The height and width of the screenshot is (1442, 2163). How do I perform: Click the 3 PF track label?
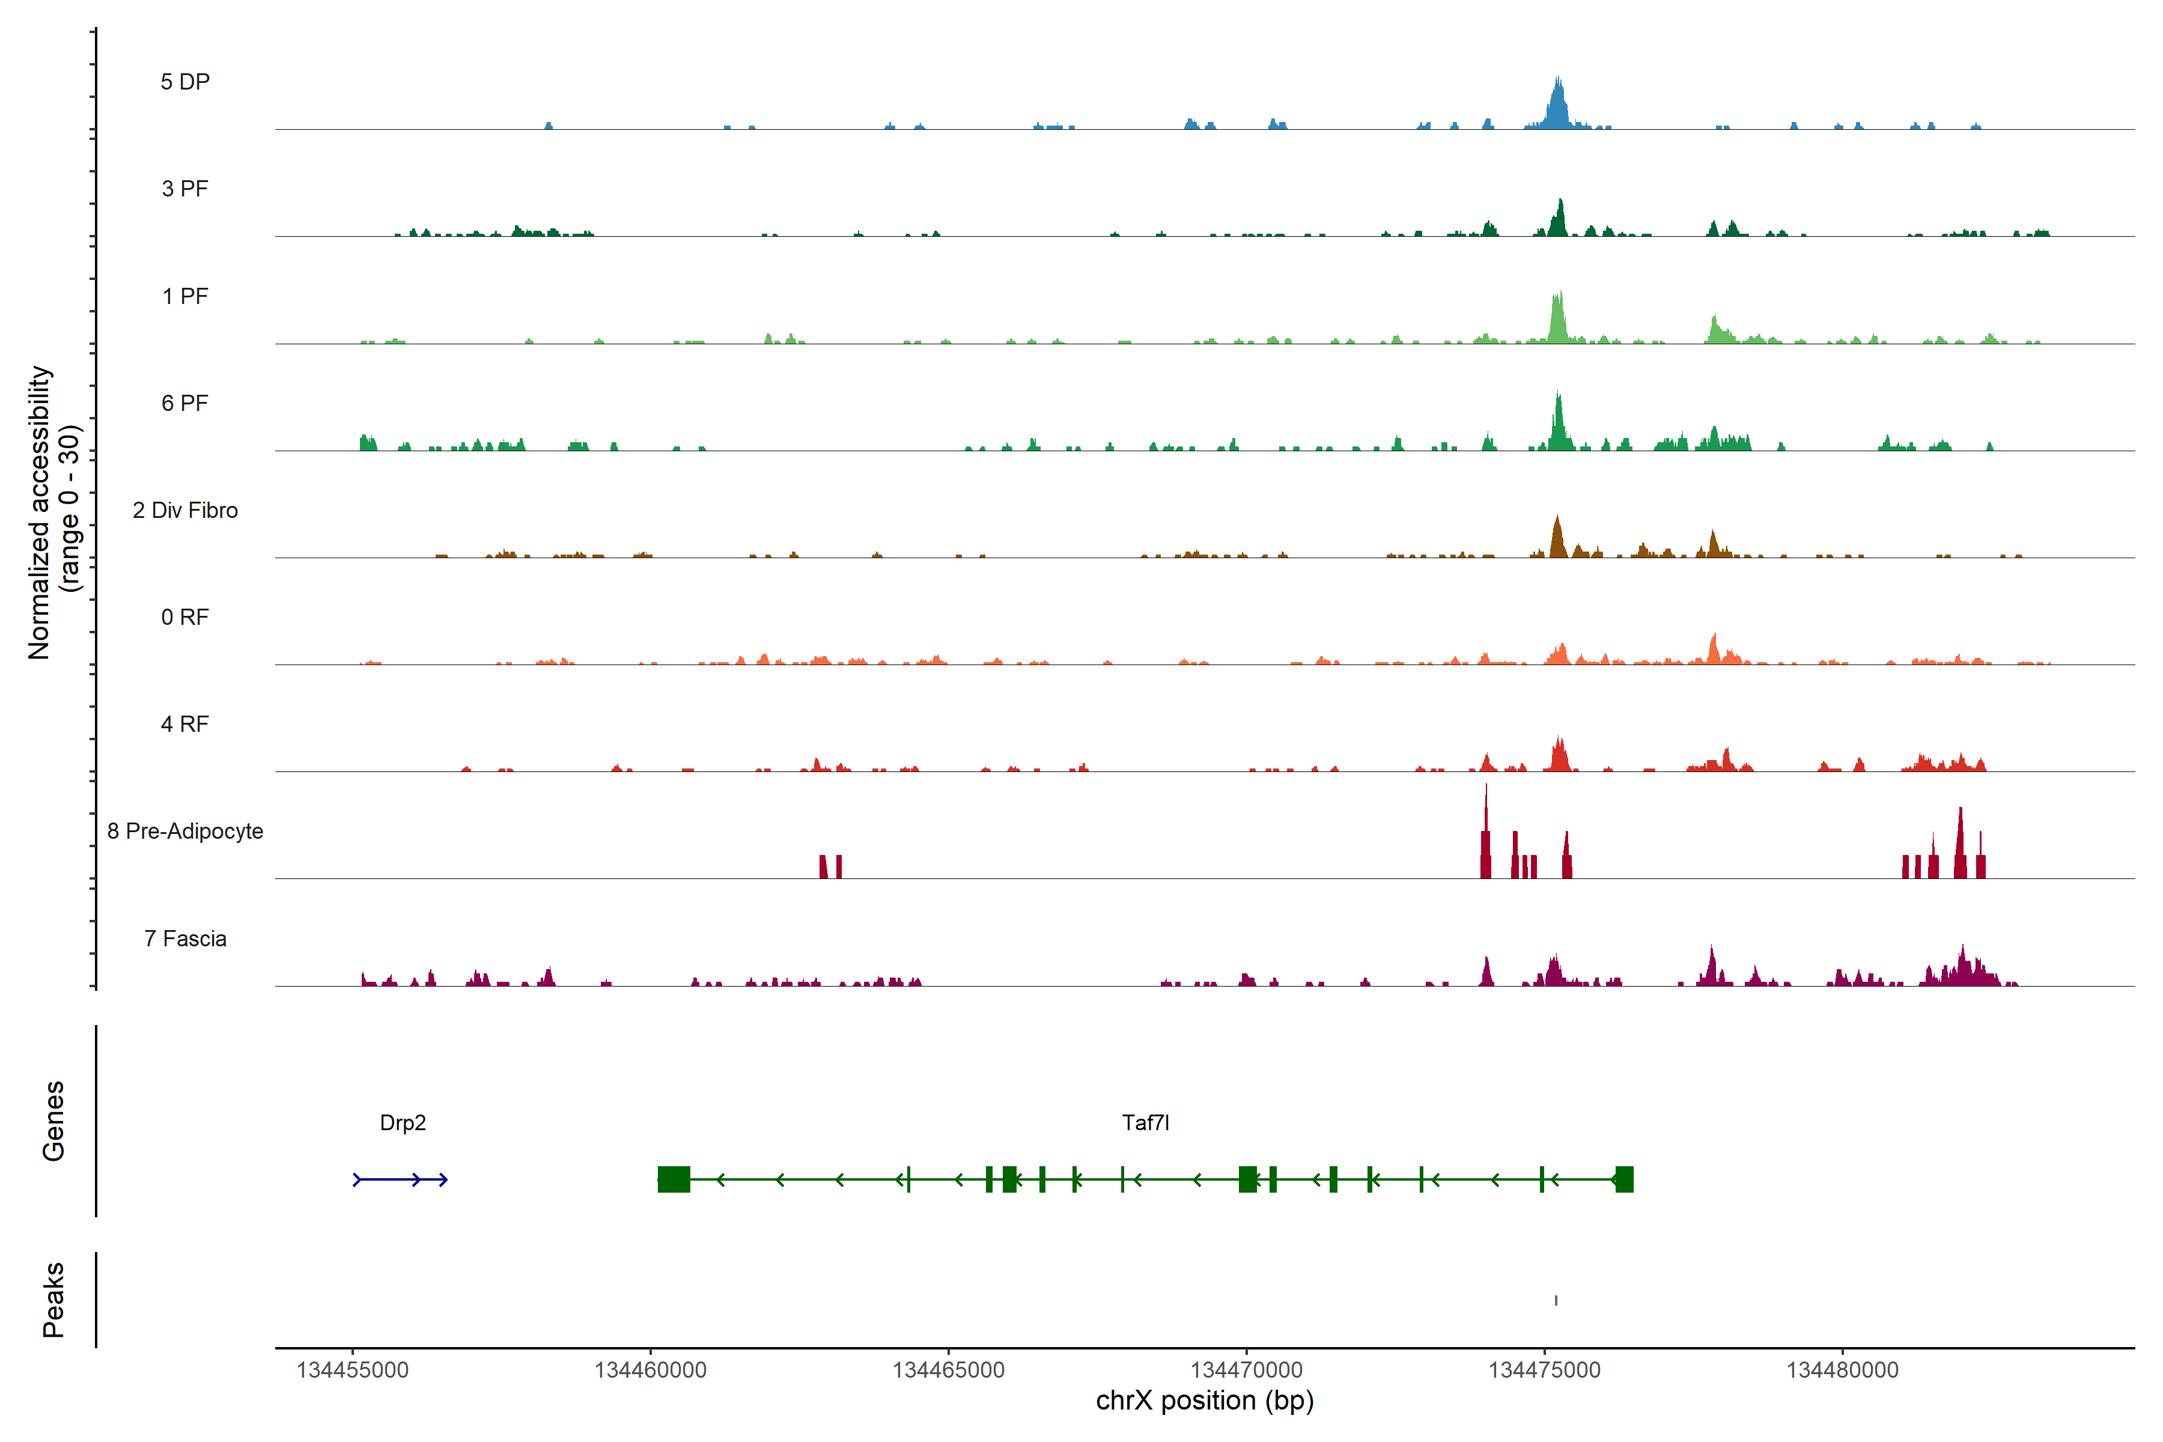[x=185, y=189]
